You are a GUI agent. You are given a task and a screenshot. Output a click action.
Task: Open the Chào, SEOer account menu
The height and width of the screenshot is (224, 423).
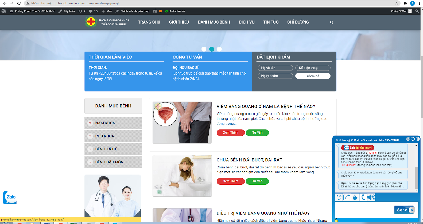click(401, 11)
